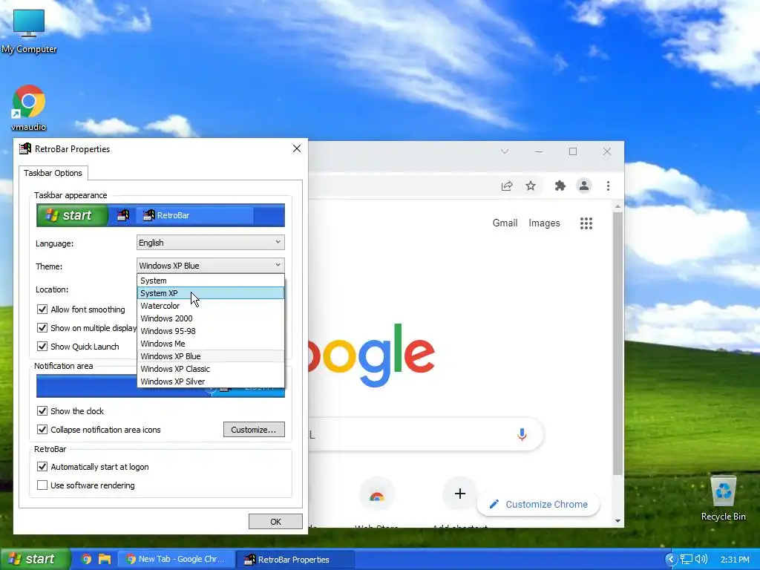Open the vmaudio Chrome shortcut on desktop

coord(29,108)
